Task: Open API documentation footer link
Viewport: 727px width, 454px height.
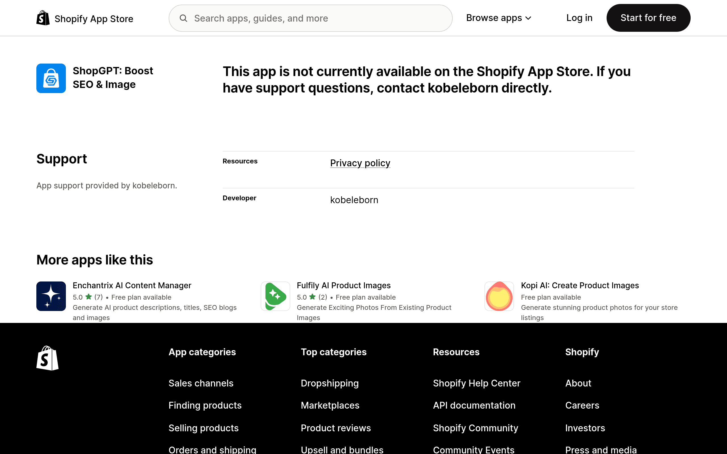Action: point(474,405)
